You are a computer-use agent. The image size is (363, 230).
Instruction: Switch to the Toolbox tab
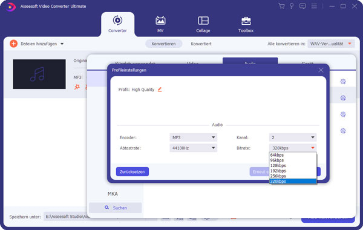coord(246,25)
